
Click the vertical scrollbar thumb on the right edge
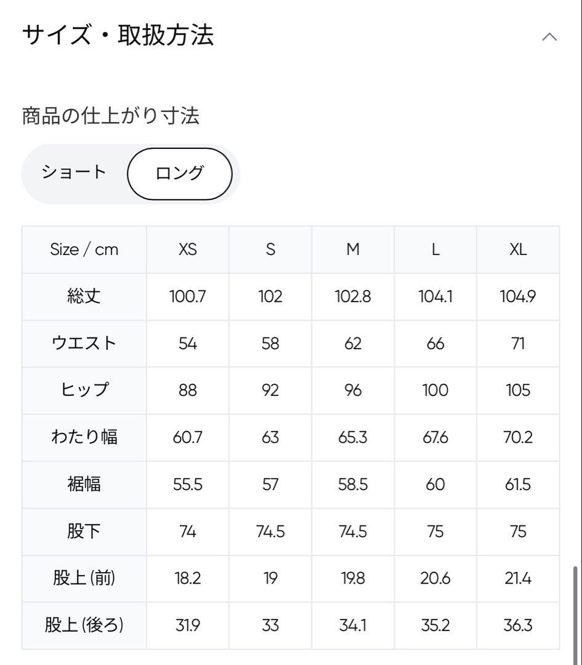coord(576,615)
